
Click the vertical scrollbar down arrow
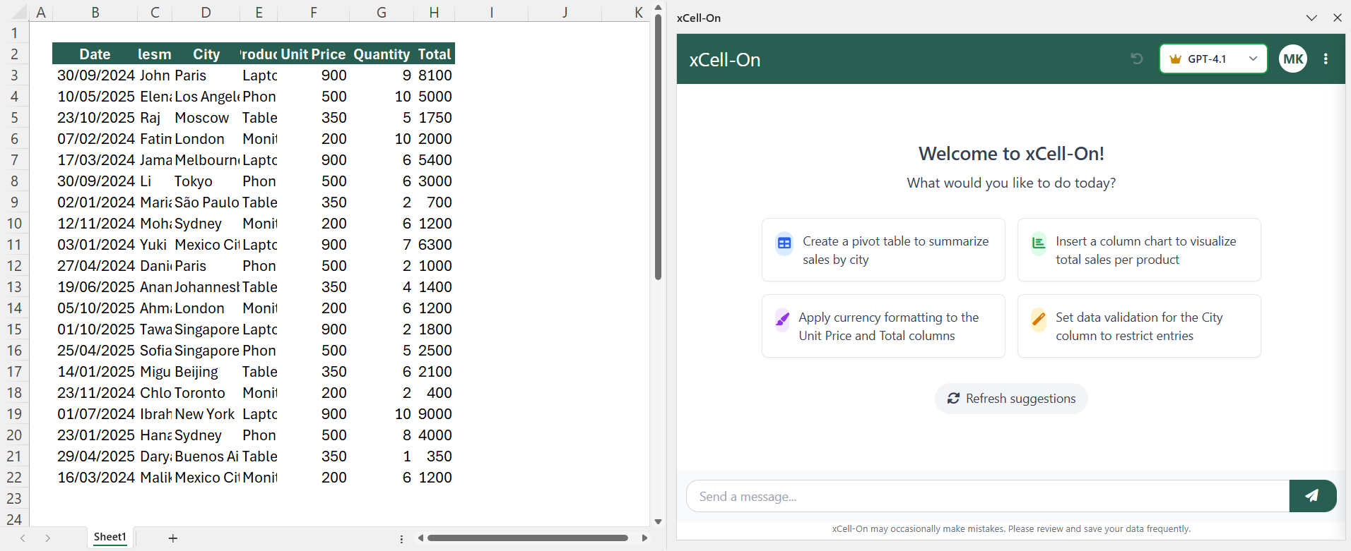tap(658, 522)
